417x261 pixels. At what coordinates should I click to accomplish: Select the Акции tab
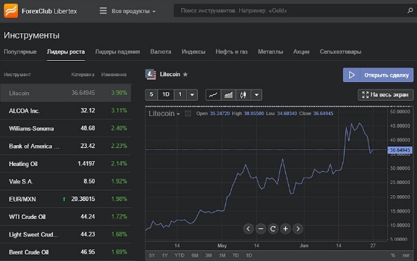[301, 51]
